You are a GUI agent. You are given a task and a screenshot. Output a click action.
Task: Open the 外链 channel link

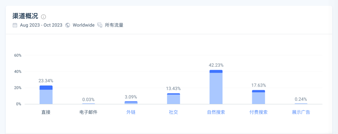131,112
